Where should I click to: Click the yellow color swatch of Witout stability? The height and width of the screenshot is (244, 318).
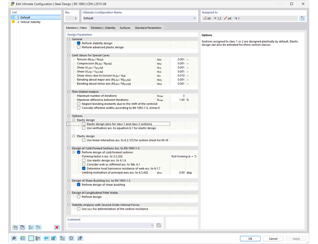(x=13, y=22)
